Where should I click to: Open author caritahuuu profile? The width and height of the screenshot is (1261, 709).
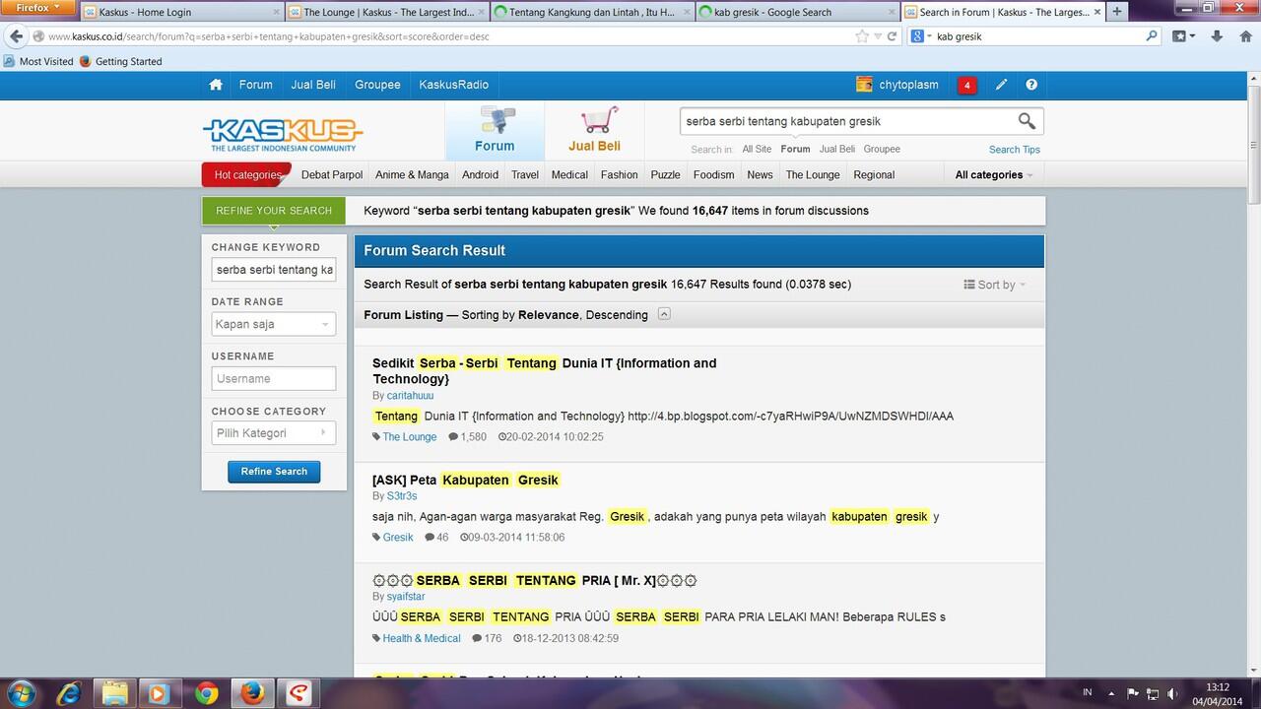[410, 396]
